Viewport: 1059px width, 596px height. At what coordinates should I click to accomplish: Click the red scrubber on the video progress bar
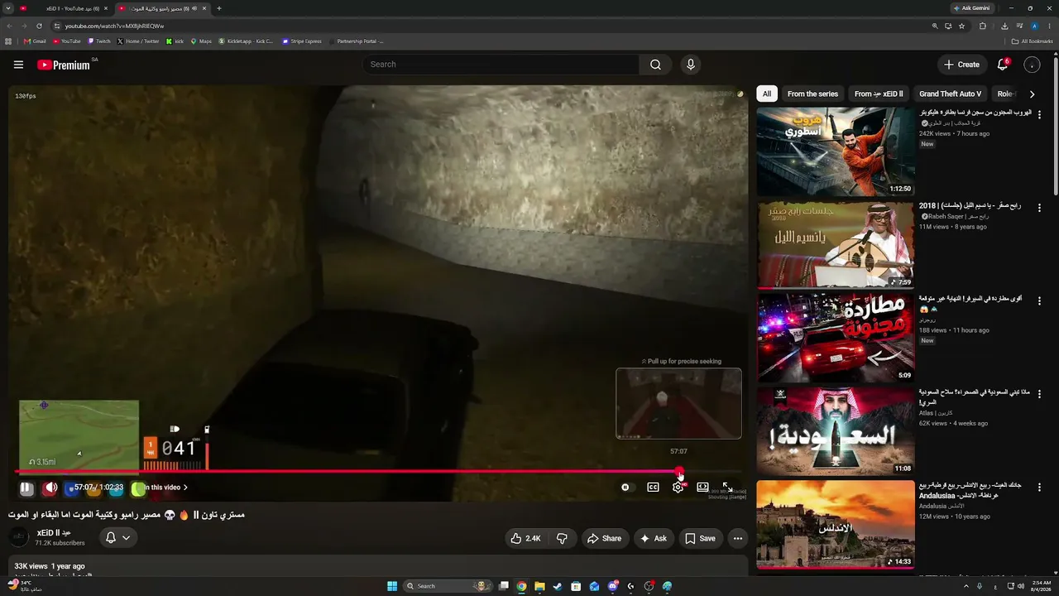coord(680,472)
